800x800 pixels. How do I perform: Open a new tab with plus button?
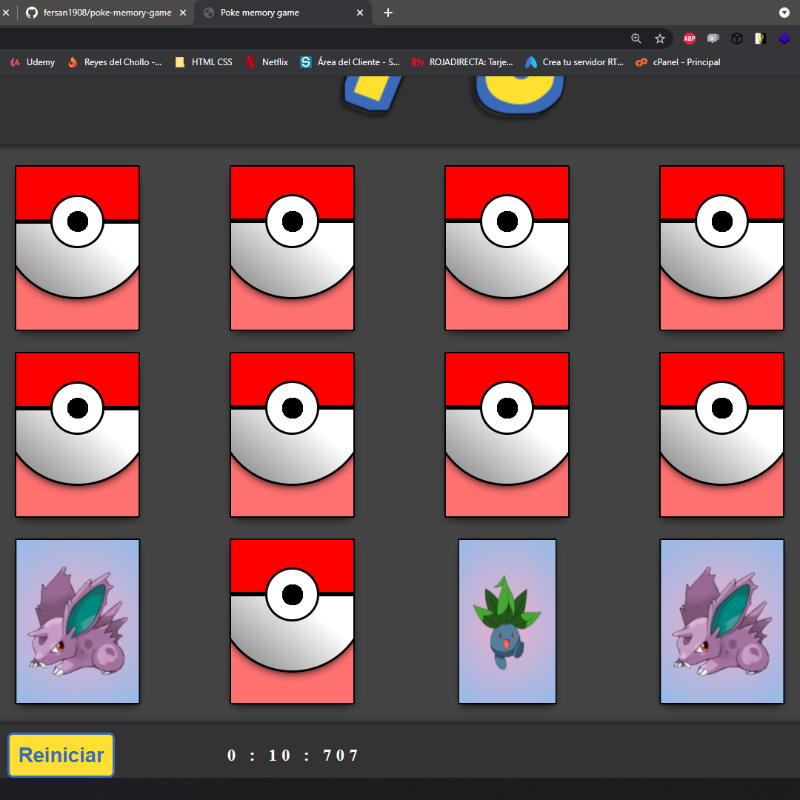point(387,13)
